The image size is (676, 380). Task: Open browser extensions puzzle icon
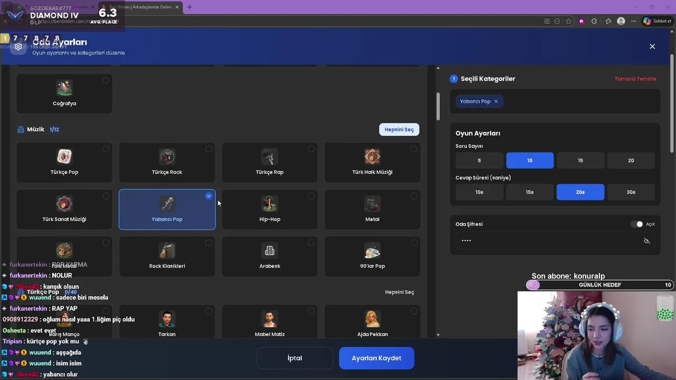point(594,21)
